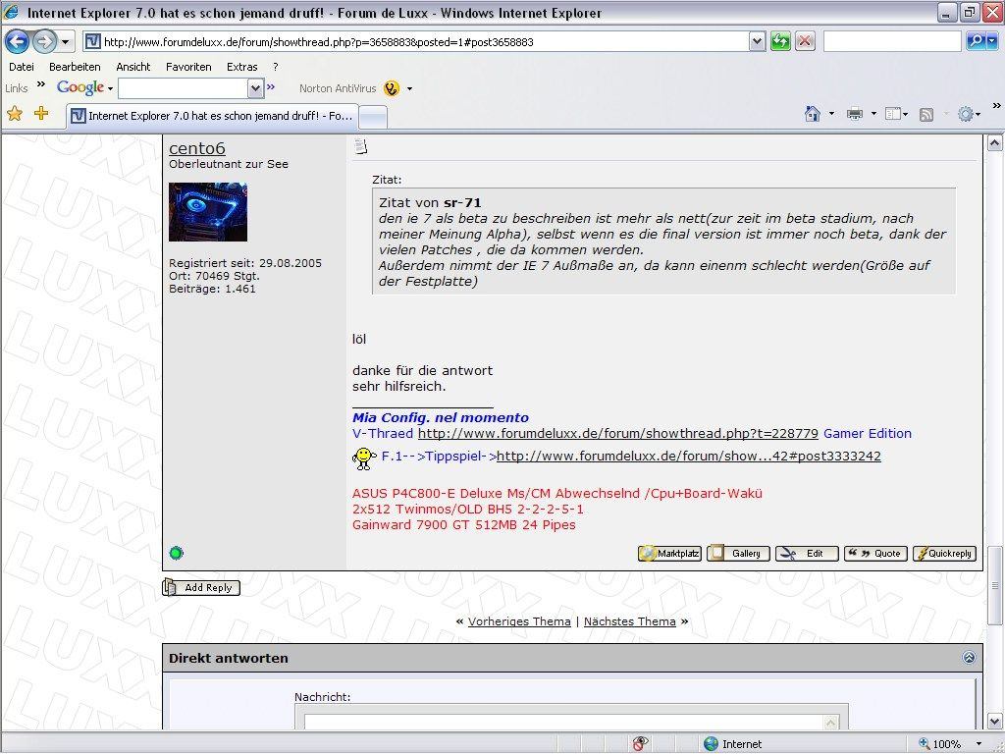
Task: Click the page scrollbar up arrow
Action: pos(995,143)
